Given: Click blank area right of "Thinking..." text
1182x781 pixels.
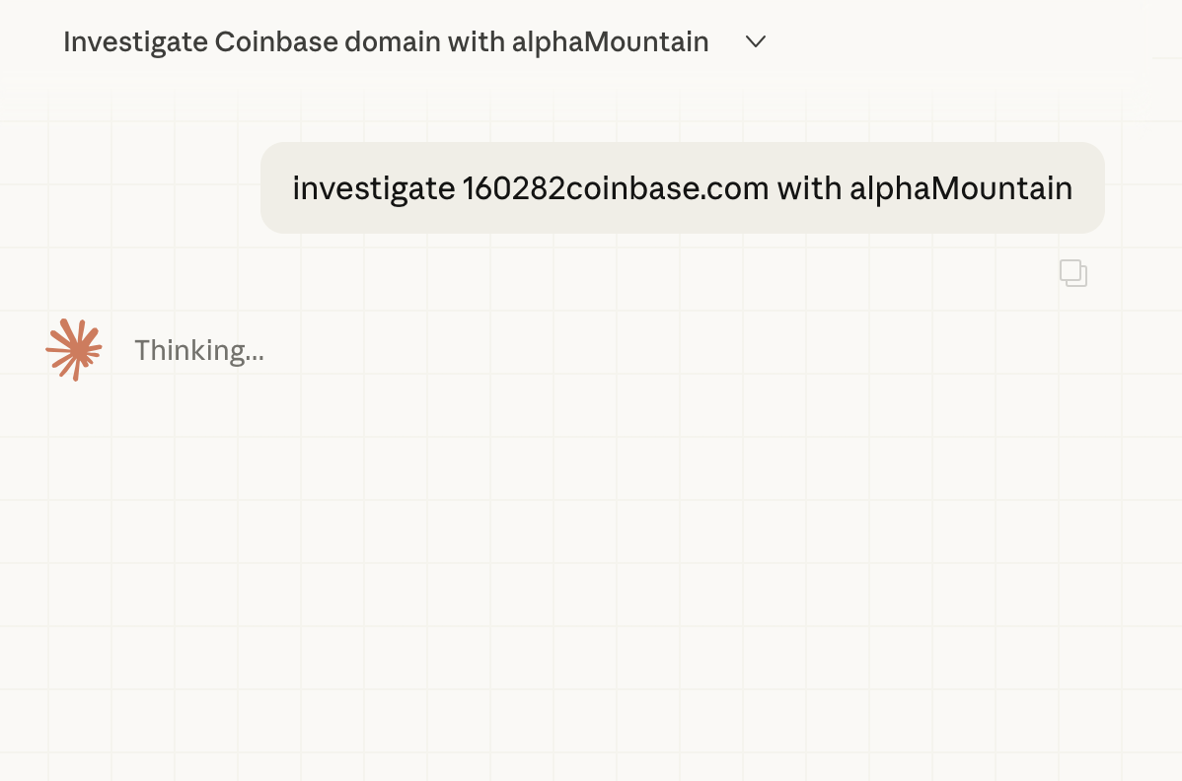Looking at the screenshot, I should coord(641,350).
